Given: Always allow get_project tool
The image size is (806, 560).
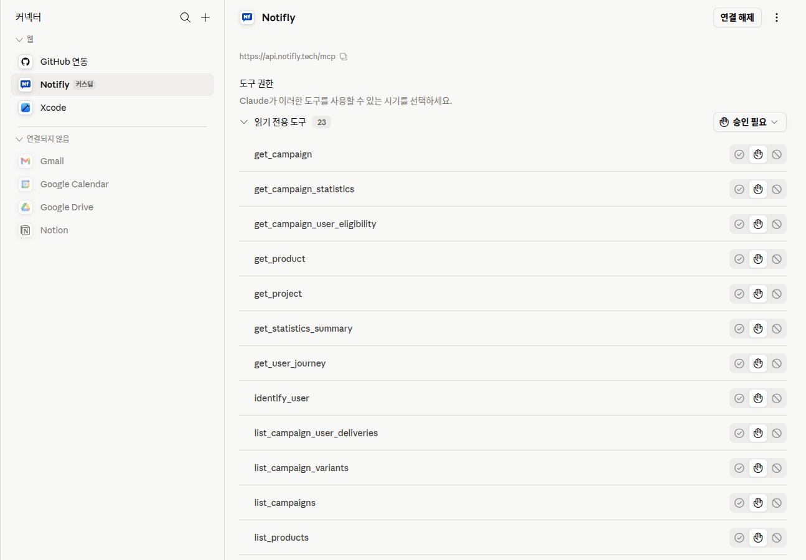Looking at the screenshot, I should point(739,294).
